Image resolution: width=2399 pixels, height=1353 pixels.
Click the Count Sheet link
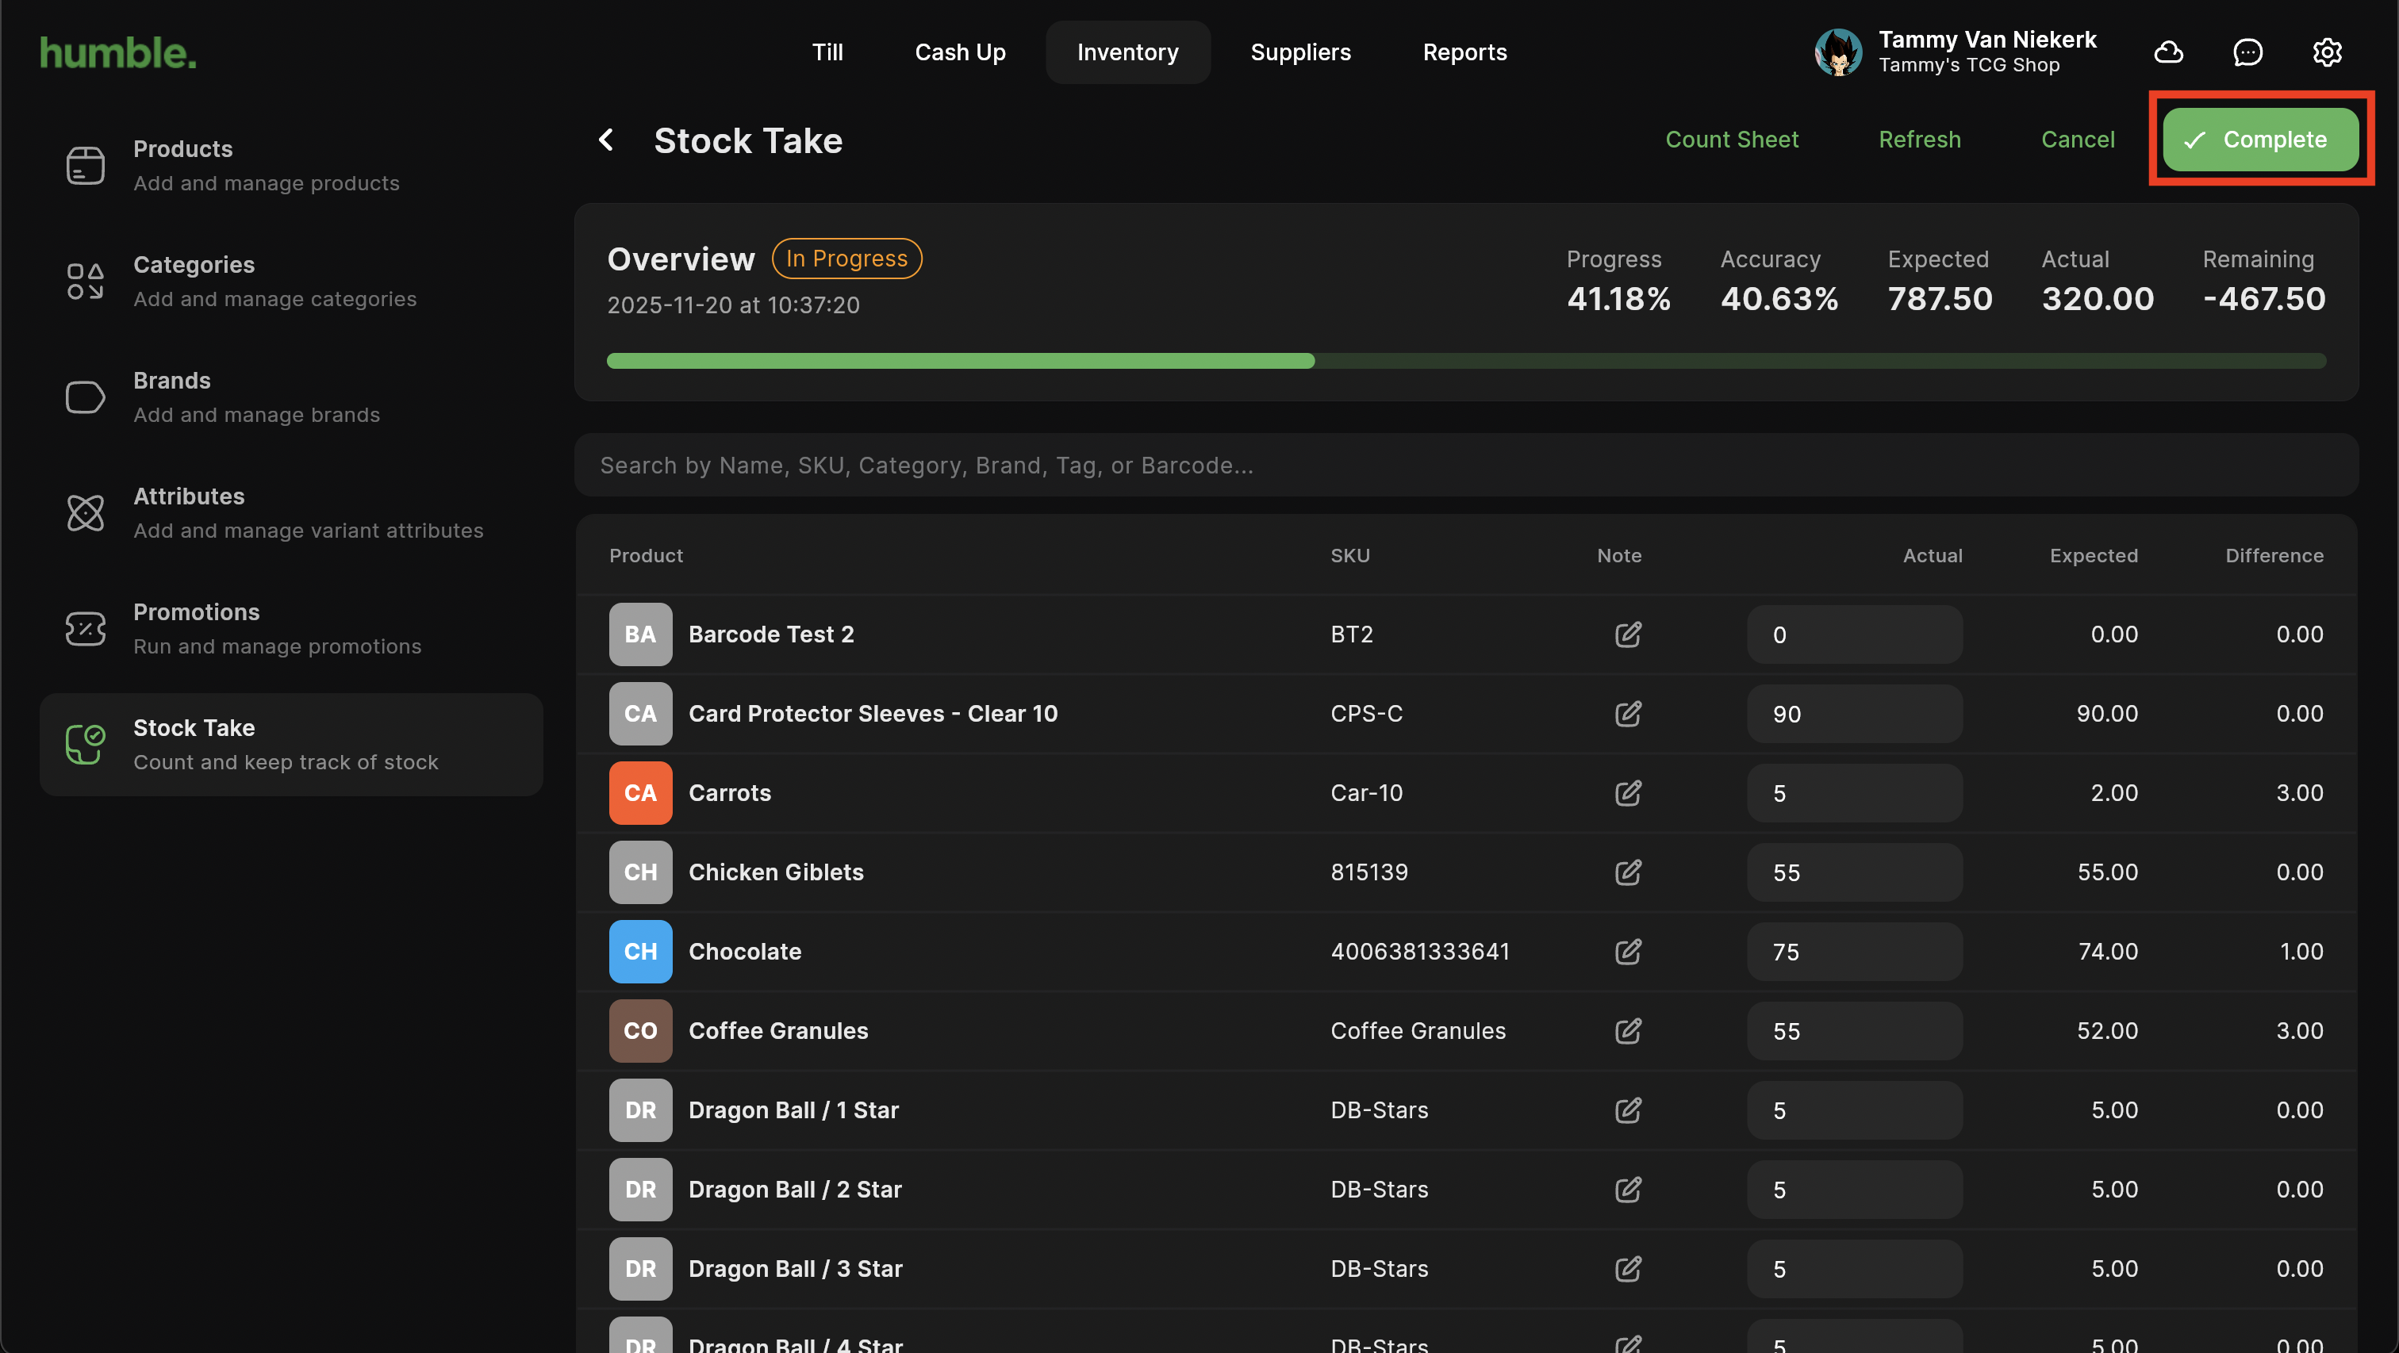[1731, 140]
